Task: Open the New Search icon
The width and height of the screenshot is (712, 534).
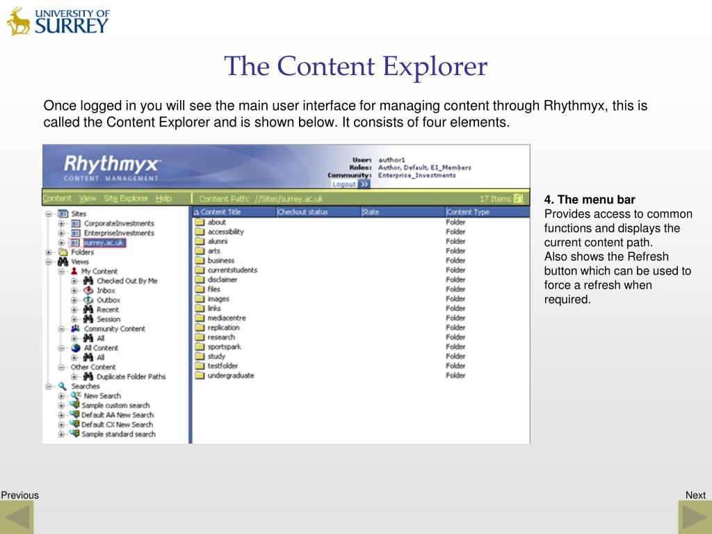Action: (75, 396)
